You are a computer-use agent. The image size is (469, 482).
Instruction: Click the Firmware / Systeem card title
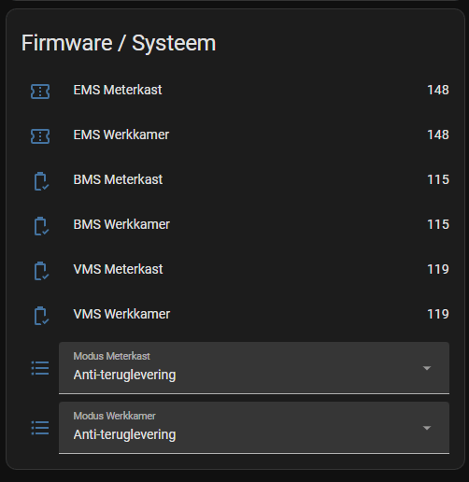[x=119, y=44]
